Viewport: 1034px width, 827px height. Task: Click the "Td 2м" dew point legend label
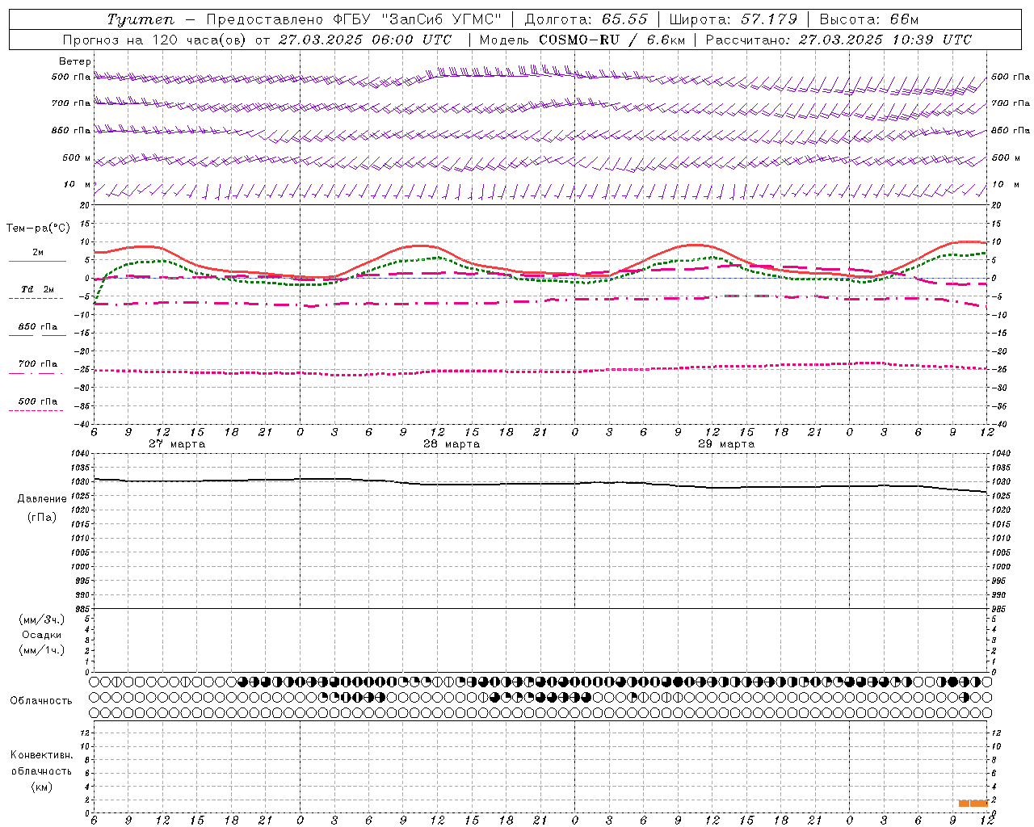[37, 289]
